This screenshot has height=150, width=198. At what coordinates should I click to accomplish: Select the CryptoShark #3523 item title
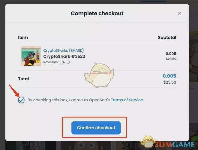64,57
